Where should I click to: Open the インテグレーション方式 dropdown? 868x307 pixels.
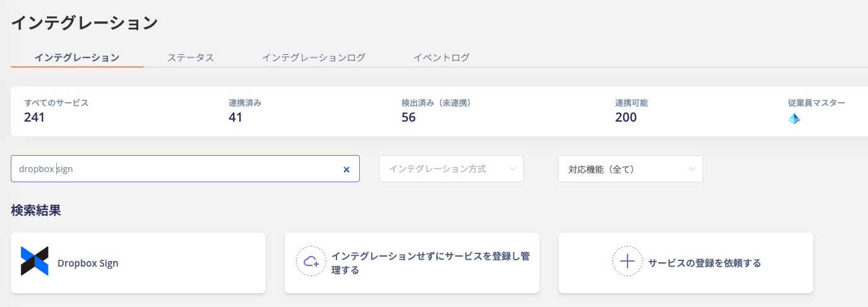pyautogui.click(x=451, y=169)
